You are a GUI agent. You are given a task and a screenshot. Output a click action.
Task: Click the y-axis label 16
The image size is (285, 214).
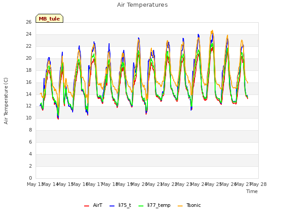[28, 82]
